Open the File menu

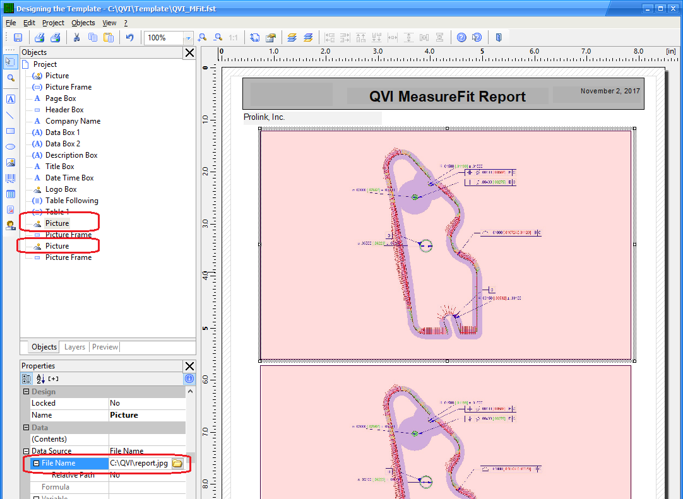click(x=11, y=23)
